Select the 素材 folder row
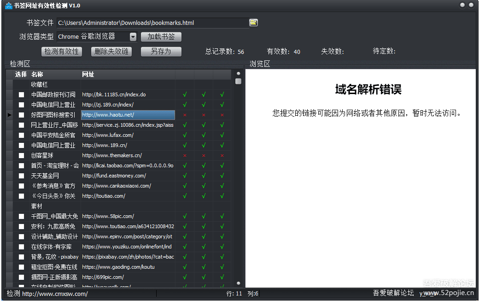The height and width of the screenshot is (301, 479). pos(118,206)
